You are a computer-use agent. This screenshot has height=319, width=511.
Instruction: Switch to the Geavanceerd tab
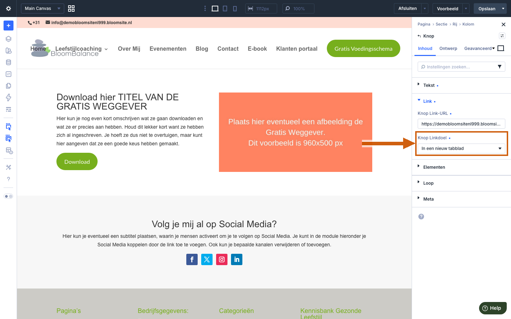pyautogui.click(x=478, y=49)
